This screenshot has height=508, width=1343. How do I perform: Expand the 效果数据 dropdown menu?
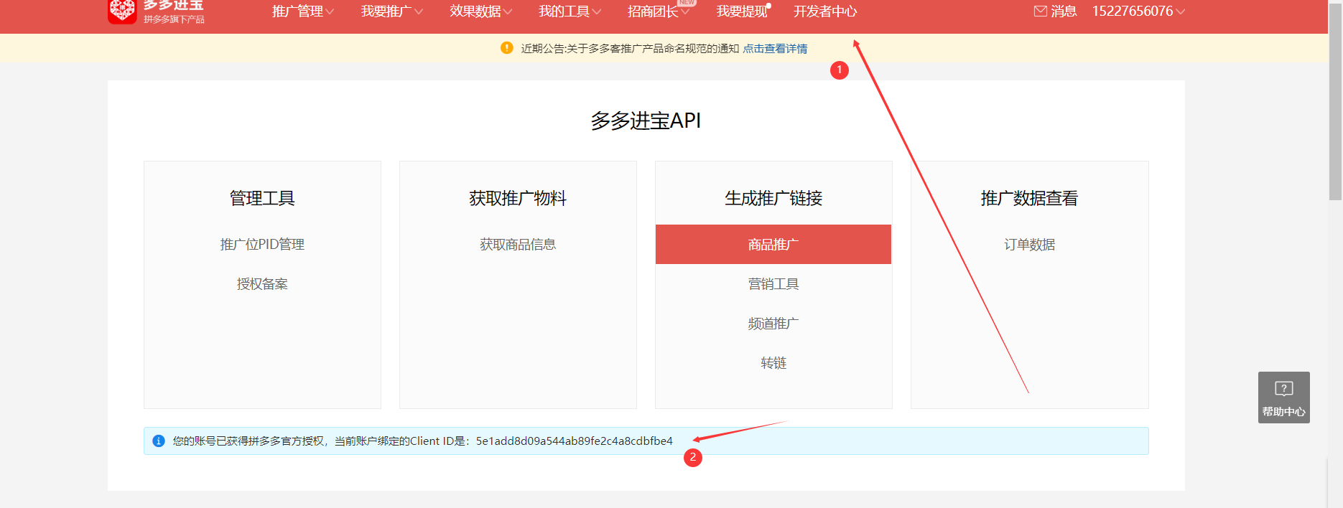(x=481, y=11)
